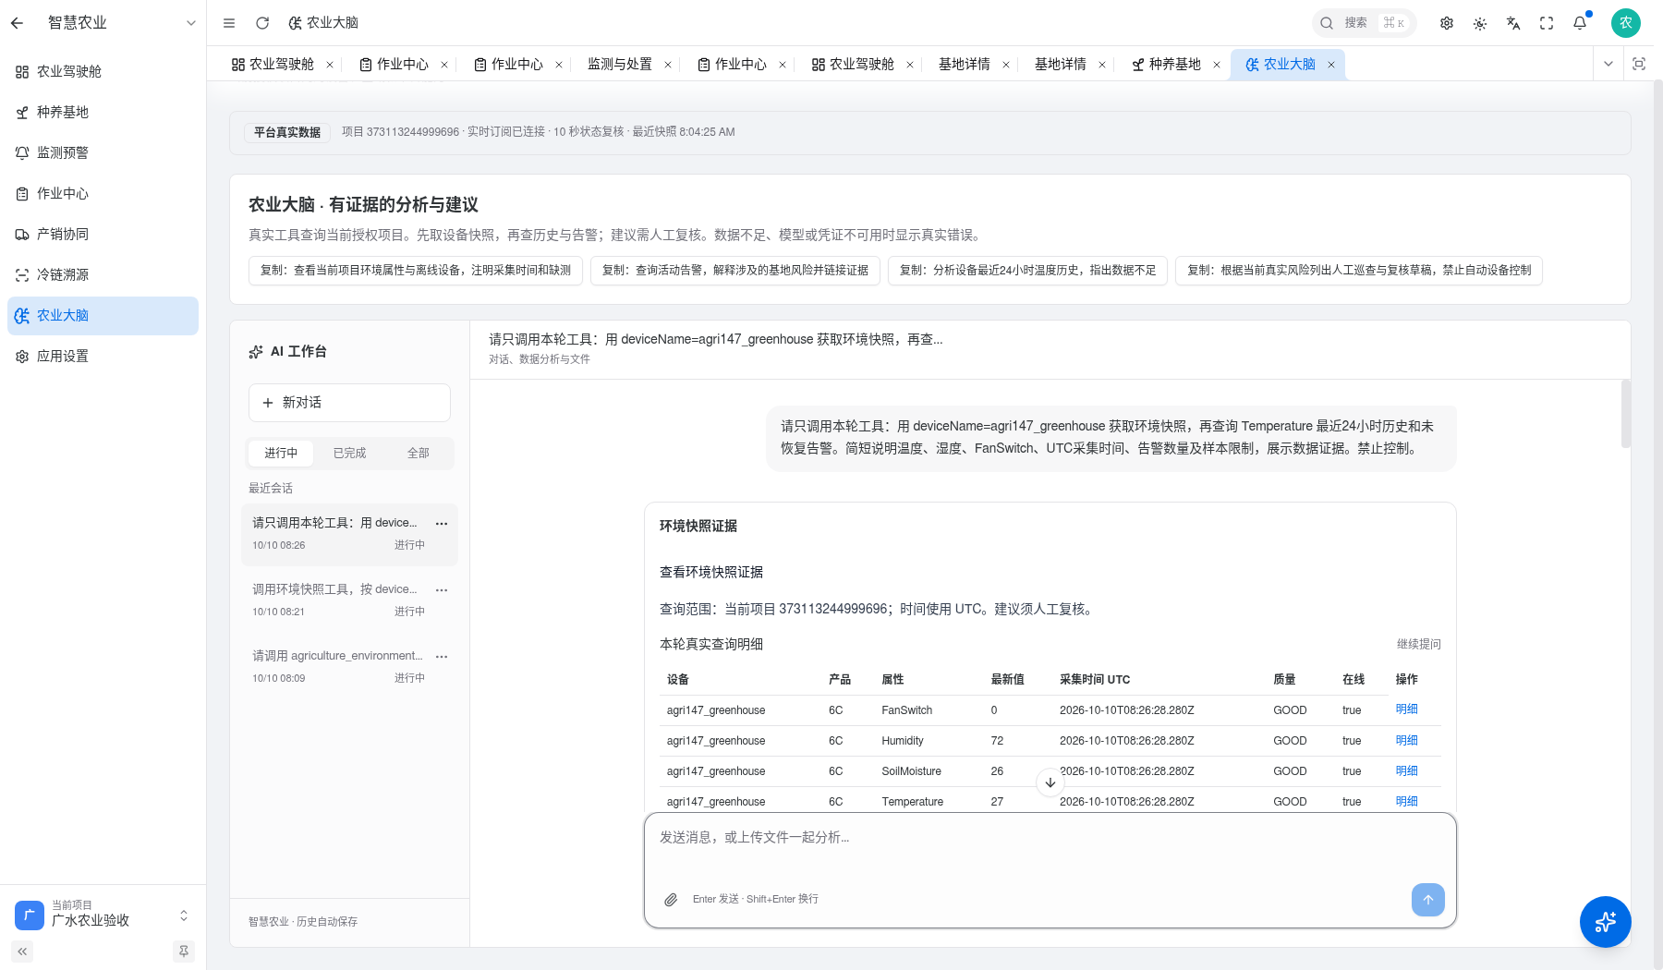The width and height of the screenshot is (1663, 970).
Task: Toggle the fullscreen icon in header
Action: (1547, 23)
